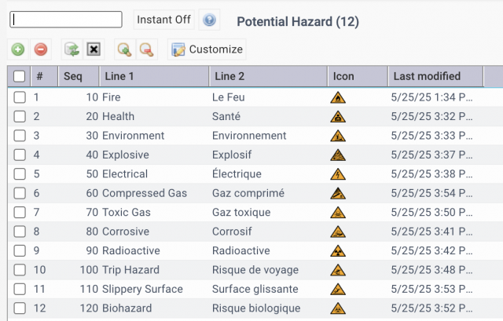Check the select-all header checkbox
This screenshot has width=503, height=321.
19,76
